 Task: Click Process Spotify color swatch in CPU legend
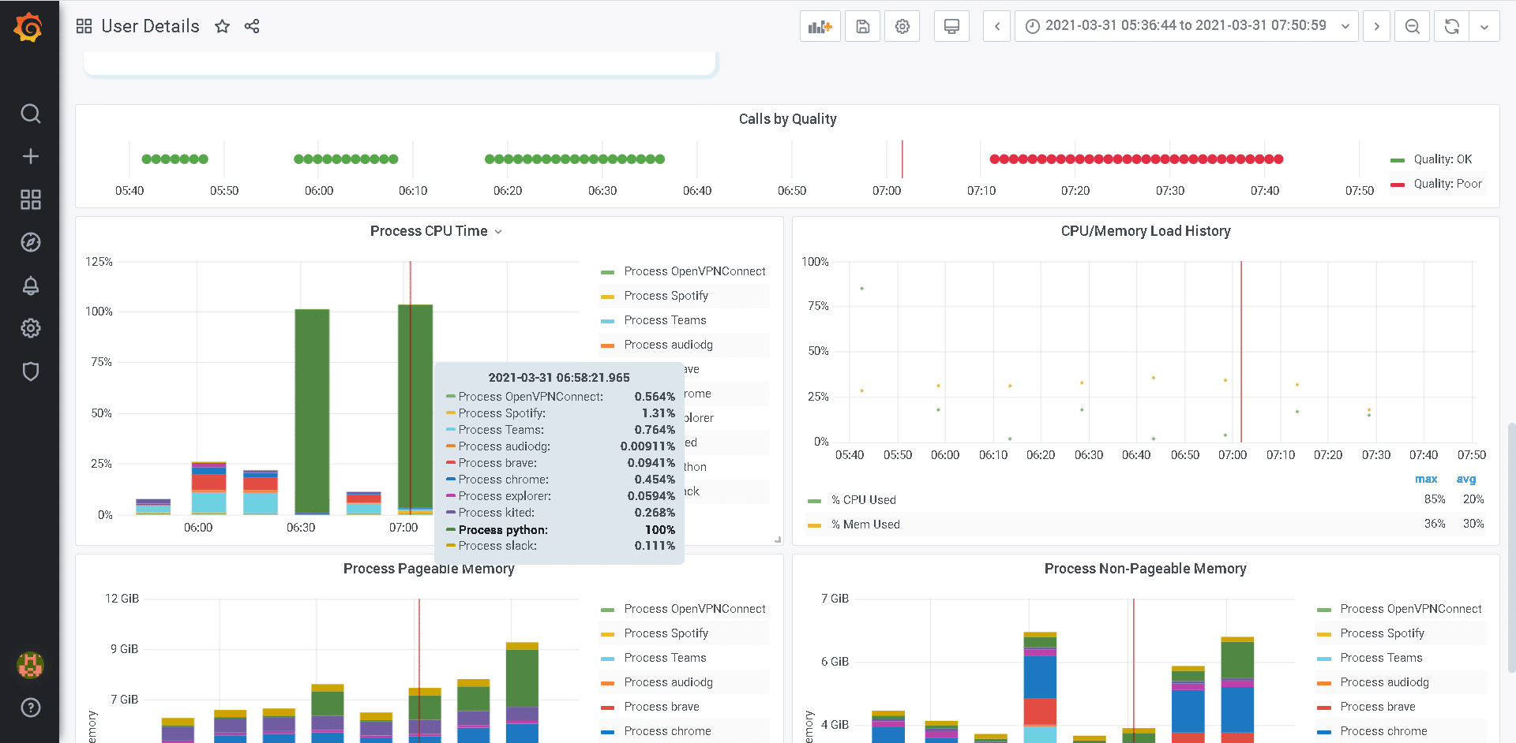[607, 297]
